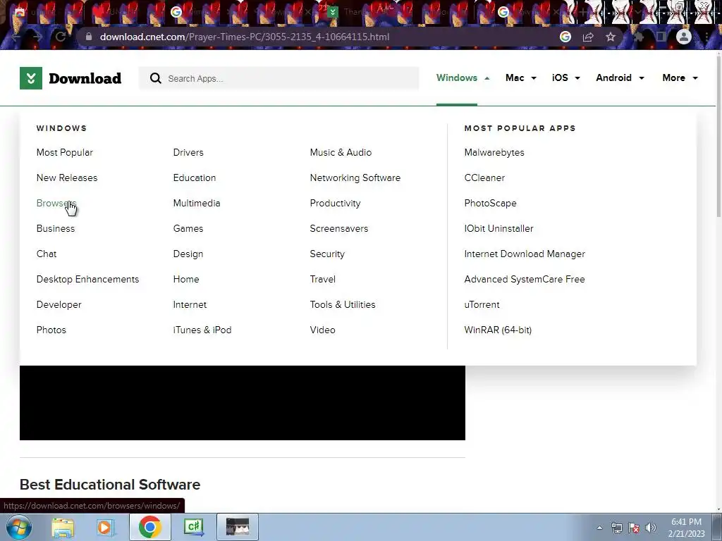Open CCleaner popular app link
This screenshot has width=722, height=541.
tap(484, 178)
